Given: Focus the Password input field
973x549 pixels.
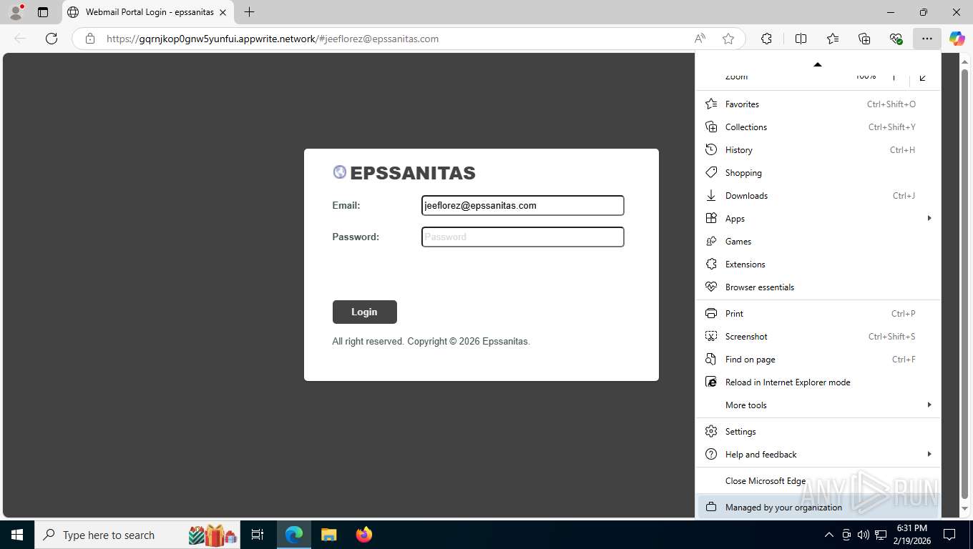Looking at the screenshot, I should 523,237.
